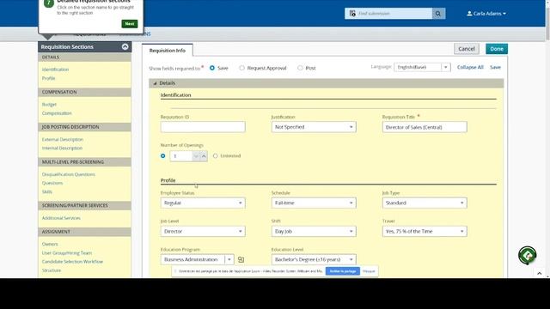Select Save radio for required fields
This screenshot has height=309, width=550.
pos(212,68)
